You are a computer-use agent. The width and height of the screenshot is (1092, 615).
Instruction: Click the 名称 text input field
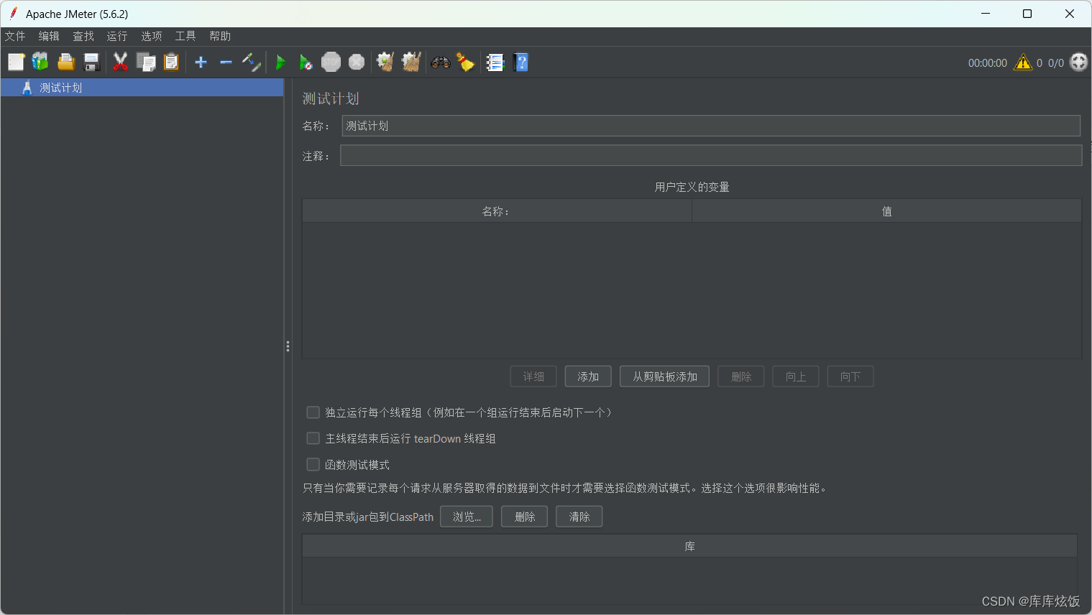tap(710, 125)
